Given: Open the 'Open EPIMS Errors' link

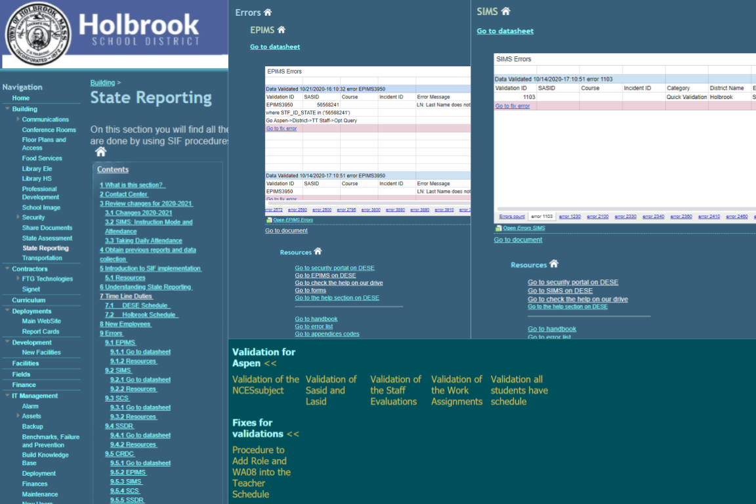Looking at the screenshot, I should tap(293, 220).
